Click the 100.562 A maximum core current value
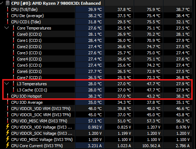196x149 pixels. coord(151,146)
